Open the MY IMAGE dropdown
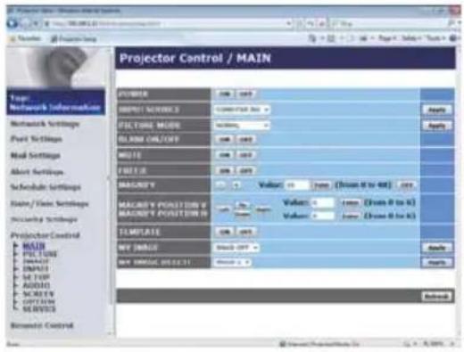Viewport: 464px width, 352px height. tap(236, 247)
